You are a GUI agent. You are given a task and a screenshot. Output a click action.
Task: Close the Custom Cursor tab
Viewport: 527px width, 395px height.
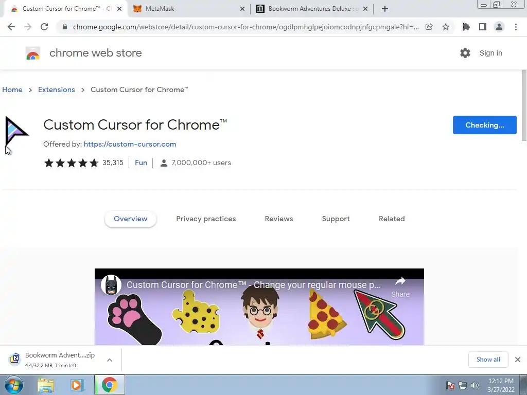click(119, 9)
